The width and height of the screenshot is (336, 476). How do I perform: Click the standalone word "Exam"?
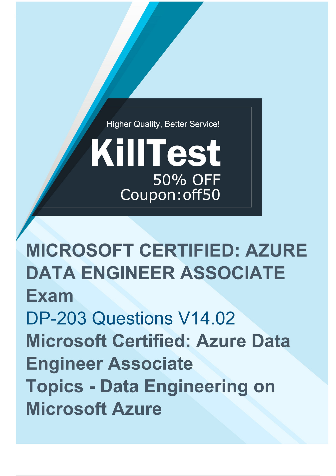[x=49, y=296]
